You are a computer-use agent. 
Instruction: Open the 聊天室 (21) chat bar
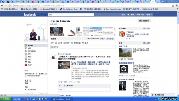coord(163,95)
